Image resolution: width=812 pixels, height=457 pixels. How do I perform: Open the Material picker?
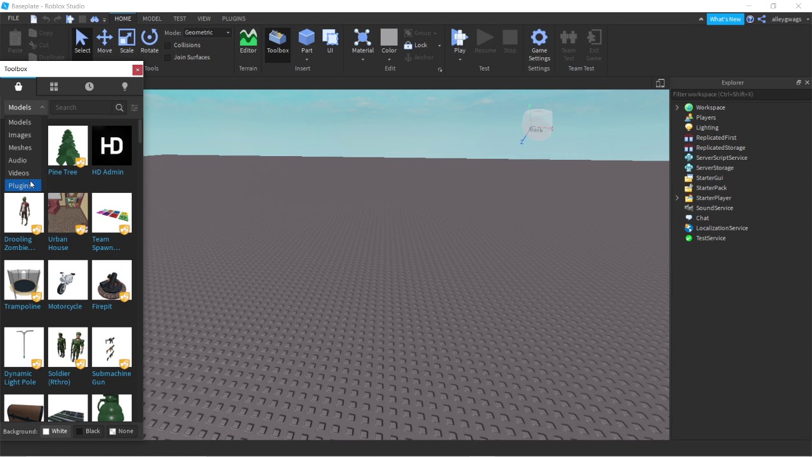[363, 41]
